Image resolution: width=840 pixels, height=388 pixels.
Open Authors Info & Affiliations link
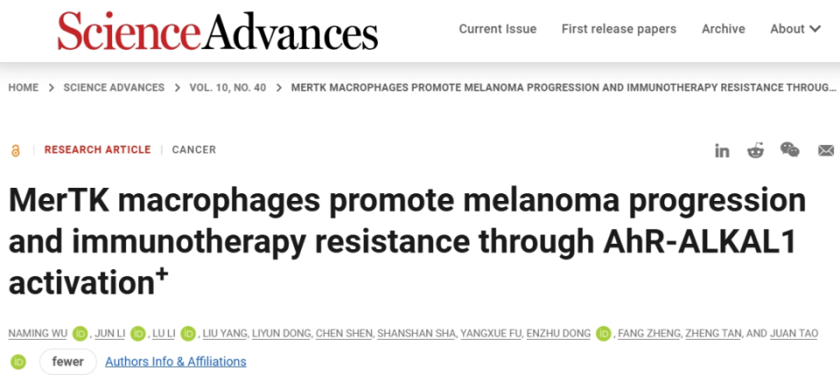(176, 361)
